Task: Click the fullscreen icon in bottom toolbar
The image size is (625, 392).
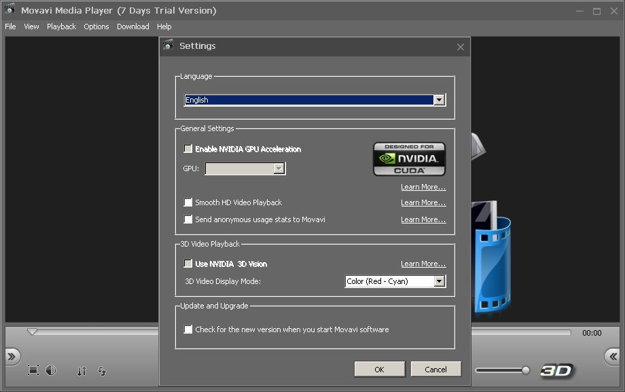Action: [33, 370]
